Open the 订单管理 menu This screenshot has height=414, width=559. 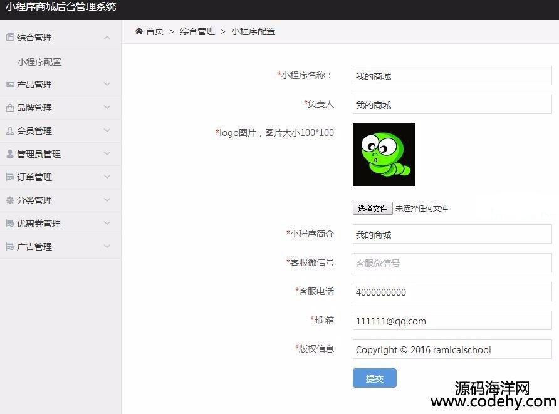61,177
